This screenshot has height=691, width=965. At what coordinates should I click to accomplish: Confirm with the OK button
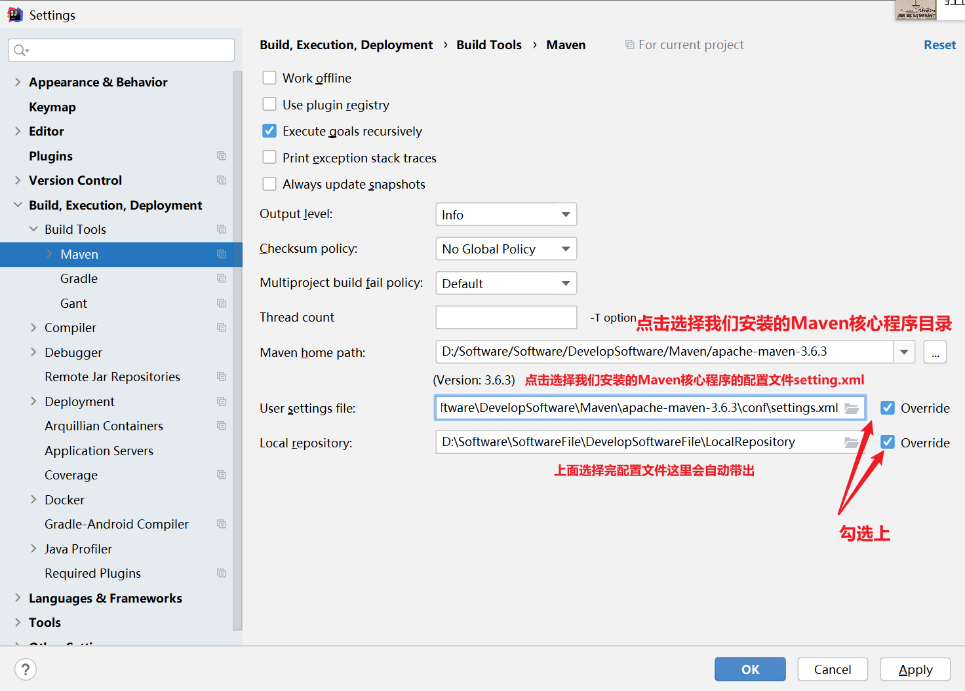point(750,669)
